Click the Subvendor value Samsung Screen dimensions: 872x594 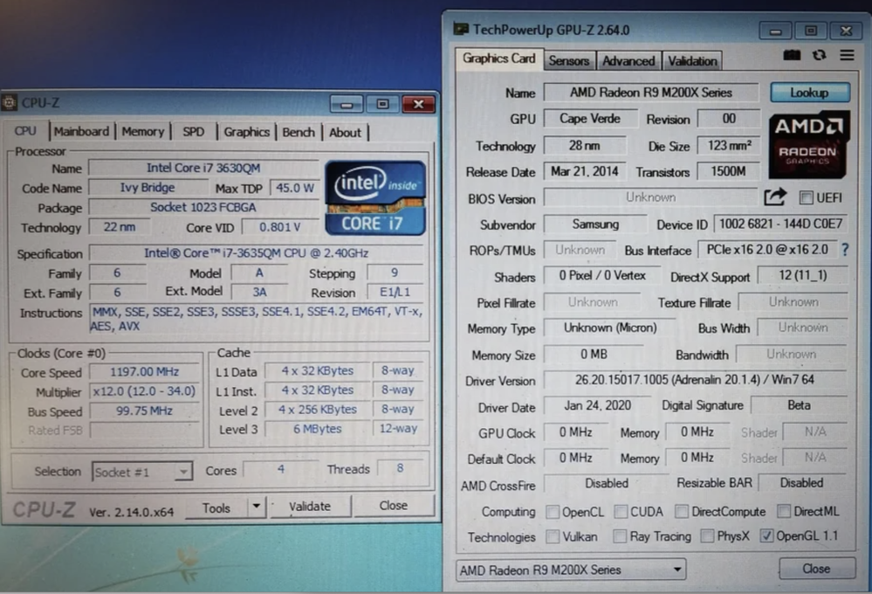tap(595, 224)
